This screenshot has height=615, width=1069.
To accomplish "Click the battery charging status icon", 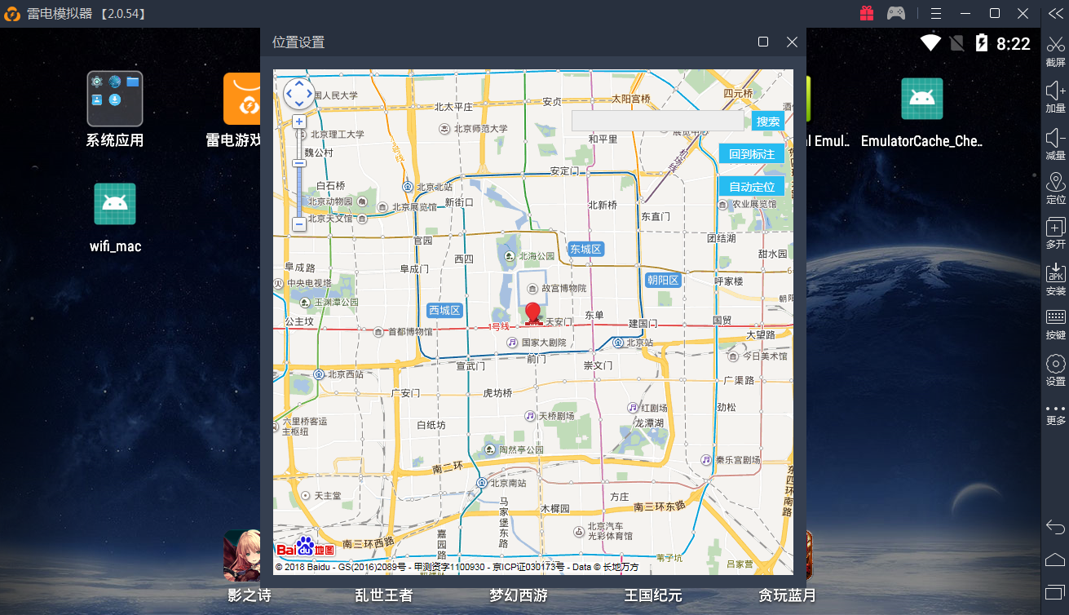I will point(982,43).
